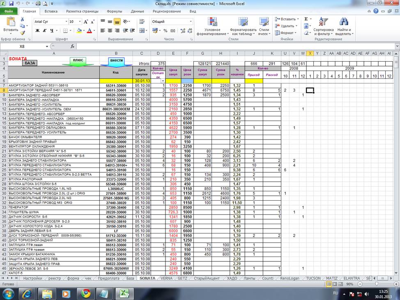Switch to Page Layout view in status bar
The height and width of the screenshot is (300, 400).
point(334,284)
